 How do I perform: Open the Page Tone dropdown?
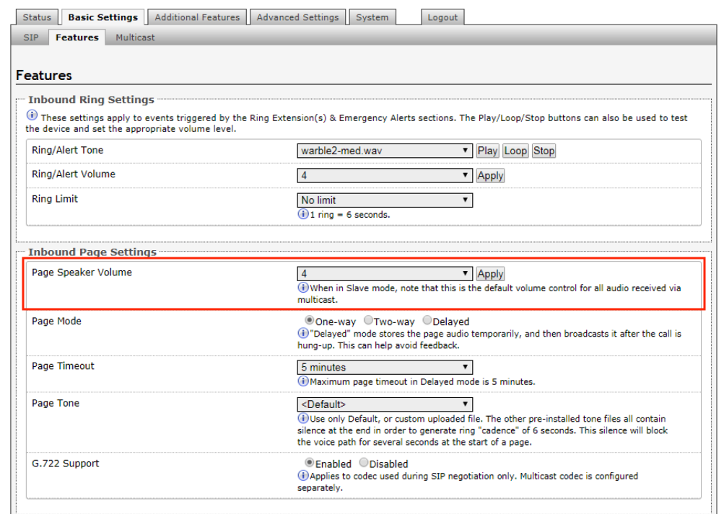tap(385, 404)
